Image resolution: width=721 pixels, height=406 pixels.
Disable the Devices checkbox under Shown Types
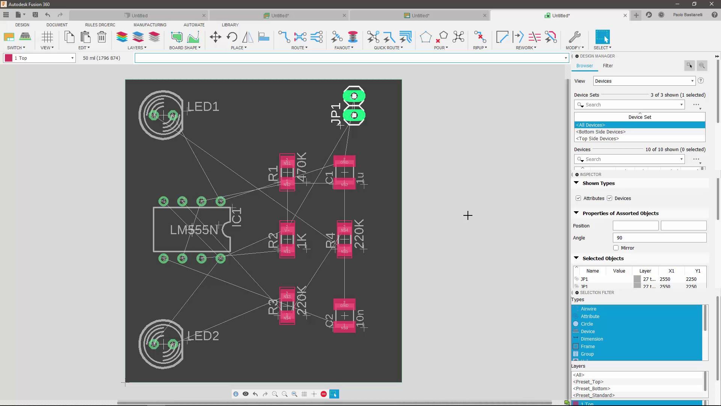pos(609,198)
